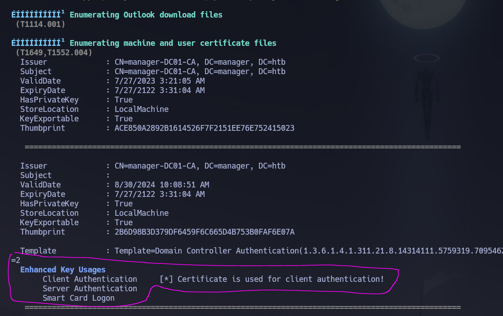Click the 'Server Authentication' key usage entry
This screenshot has width=503, height=316.
point(90,288)
